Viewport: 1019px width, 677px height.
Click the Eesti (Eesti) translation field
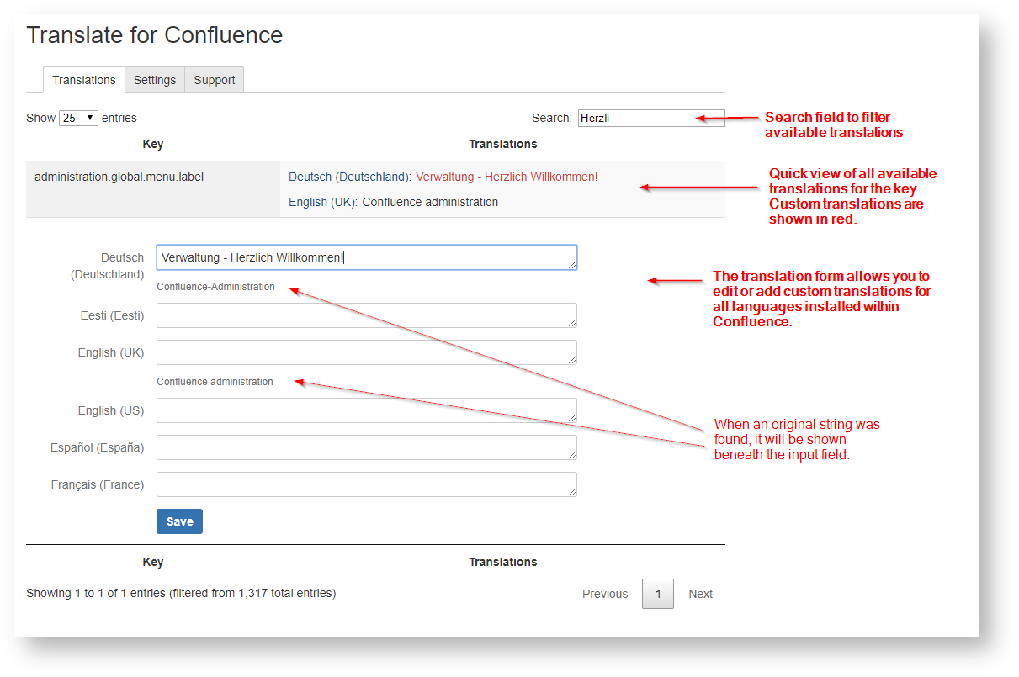(366, 315)
